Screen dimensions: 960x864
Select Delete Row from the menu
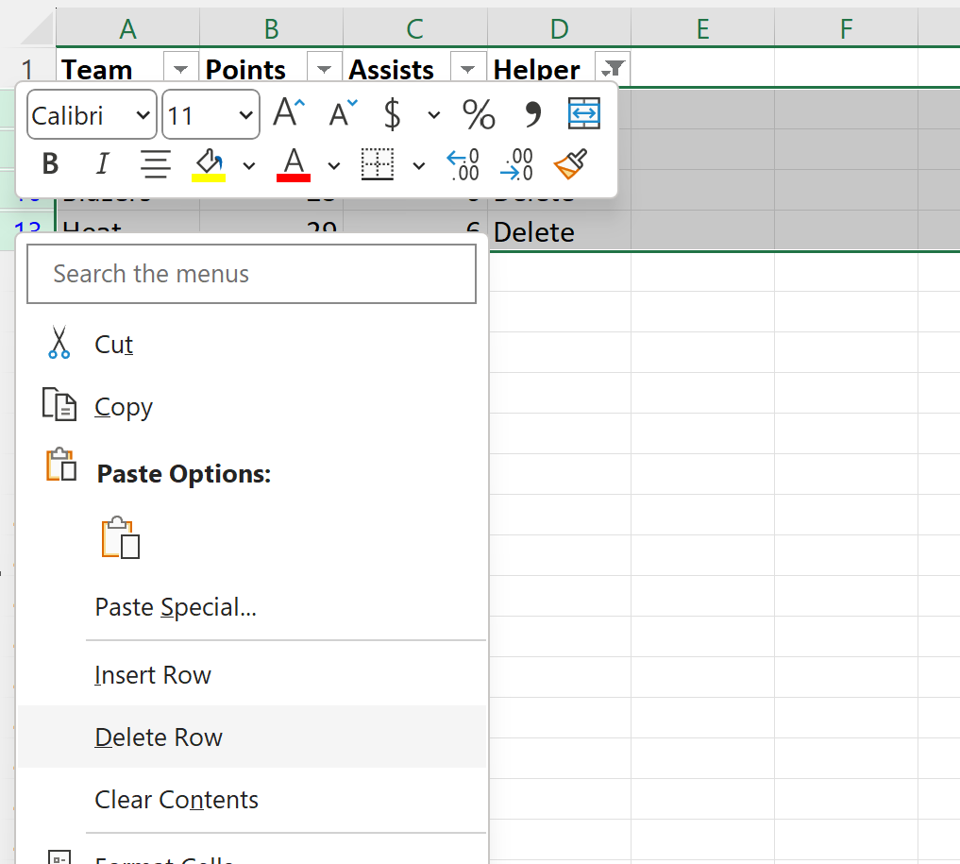[159, 737]
